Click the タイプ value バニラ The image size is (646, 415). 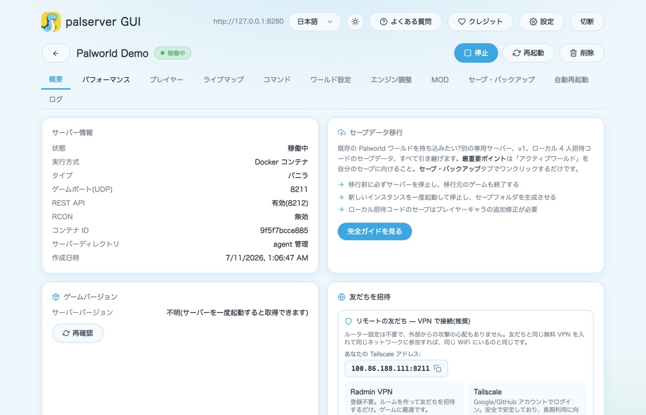pyautogui.click(x=298, y=176)
